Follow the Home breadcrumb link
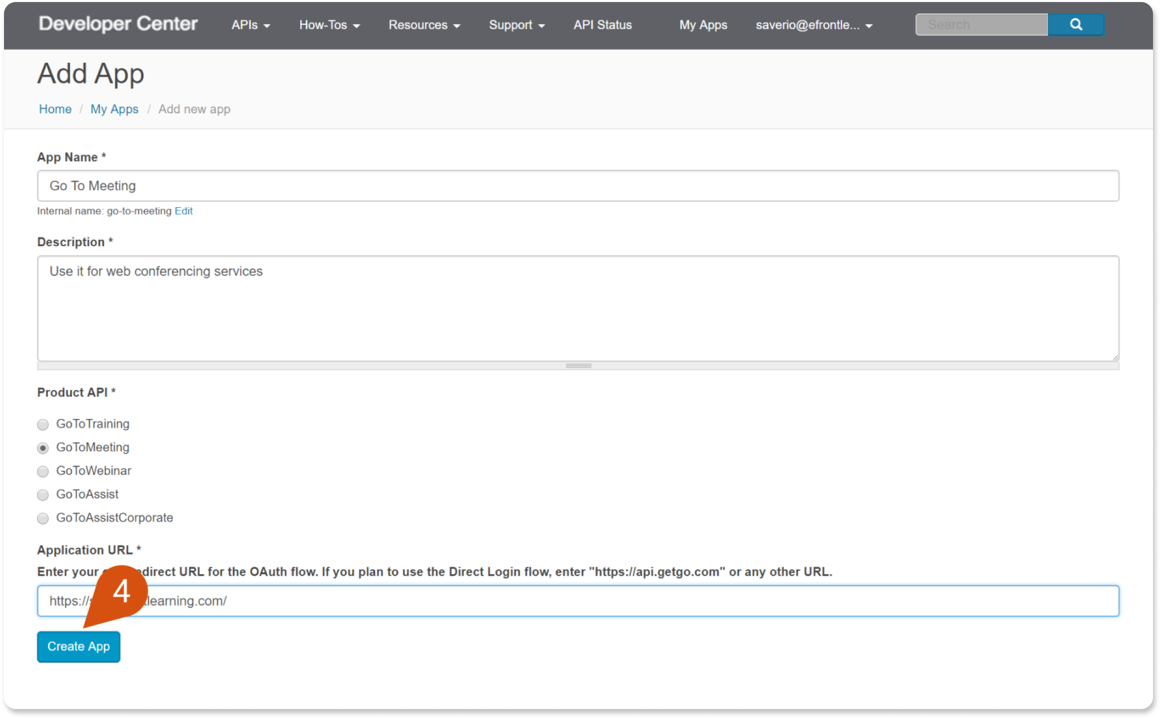Image resolution: width=1161 pixels, height=719 pixels. [x=55, y=109]
